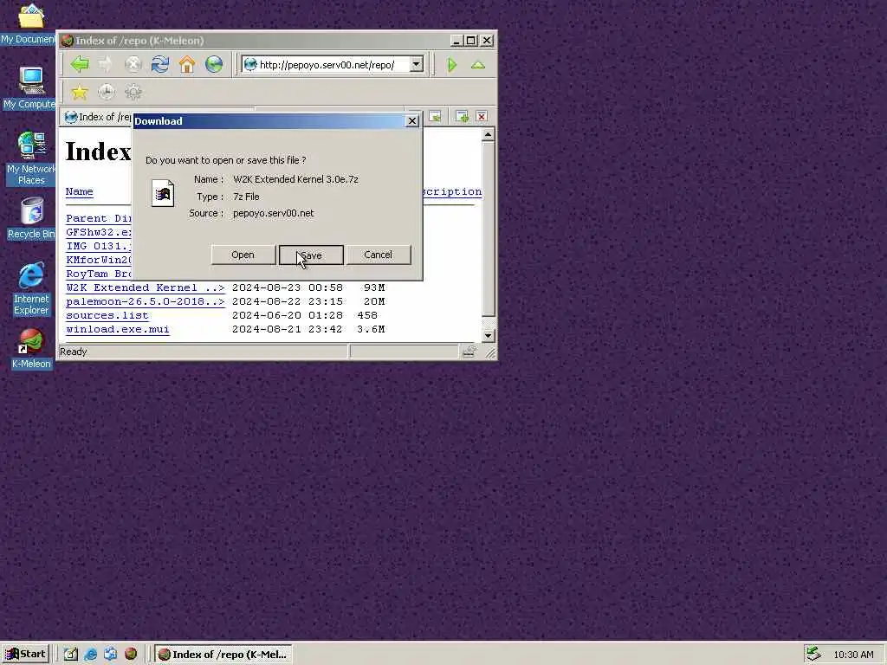Open Preferences with the gear icon
The height and width of the screenshot is (665, 887).
coord(133,92)
